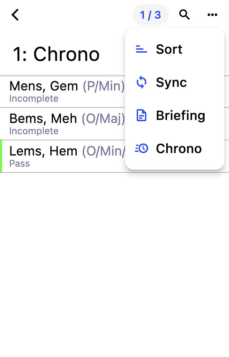Select the title 1: Chrono
This screenshot has width=229, height=357.
coord(56,54)
